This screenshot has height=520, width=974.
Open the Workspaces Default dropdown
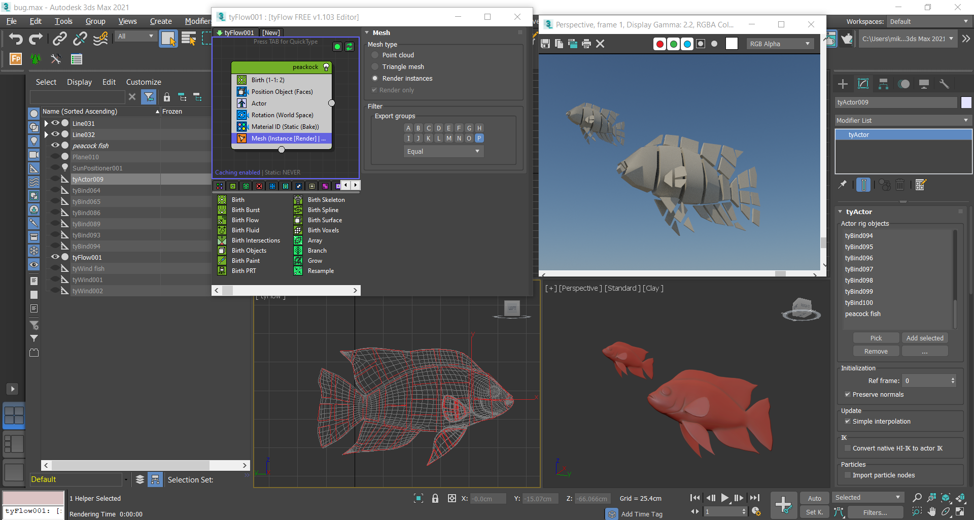929,21
